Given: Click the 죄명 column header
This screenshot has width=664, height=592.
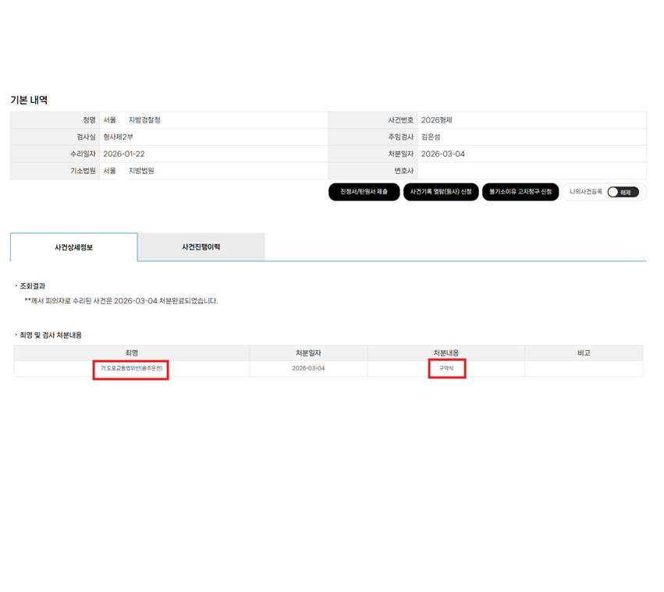Looking at the screenshot, I should (x=131, y=353).
